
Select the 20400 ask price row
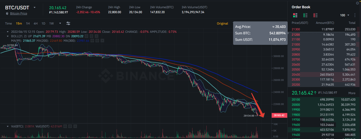(x=324, y=75)
